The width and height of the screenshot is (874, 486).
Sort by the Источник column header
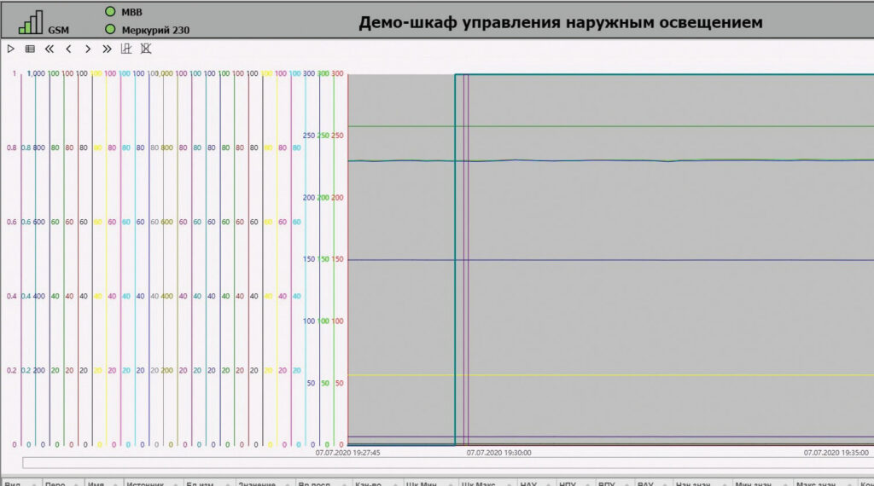click(x=145, y=482)
